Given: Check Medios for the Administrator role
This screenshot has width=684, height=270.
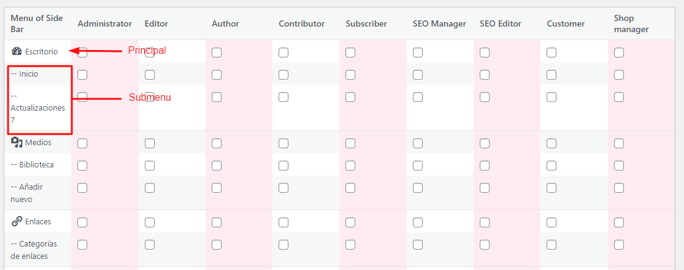Looking at the screenshot, I should [82, 143].
